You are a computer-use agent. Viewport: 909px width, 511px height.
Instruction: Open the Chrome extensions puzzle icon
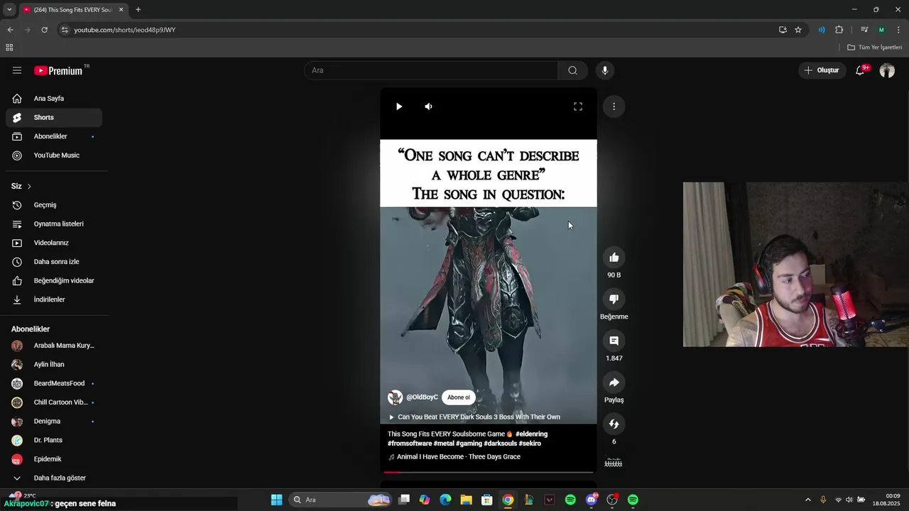(x=839, y=30)
